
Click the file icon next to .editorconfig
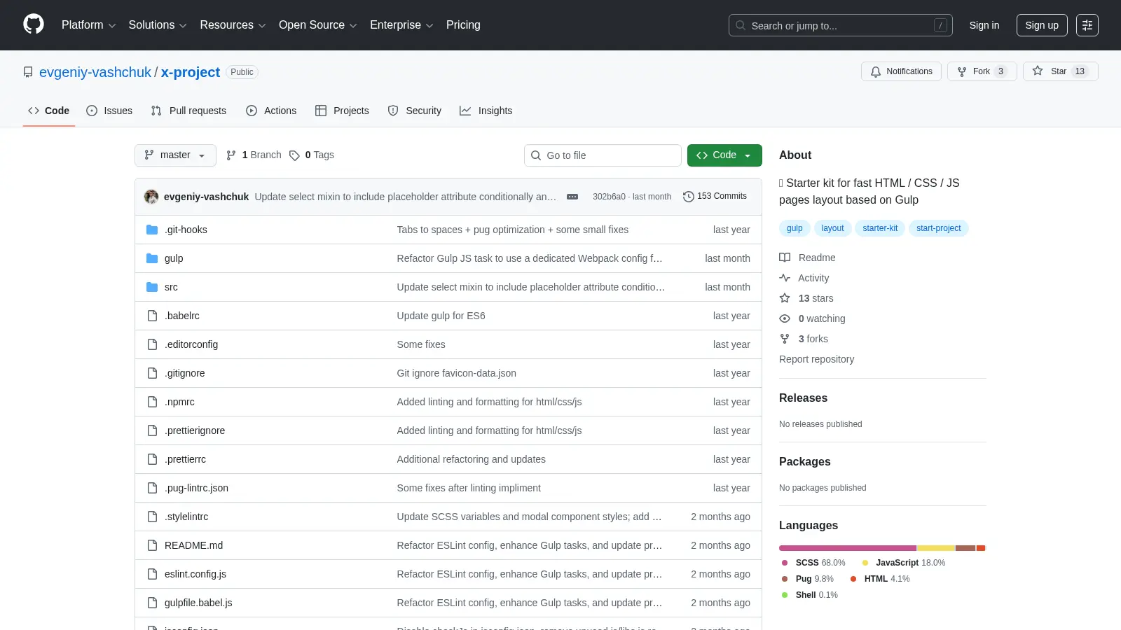pos(152,344)
